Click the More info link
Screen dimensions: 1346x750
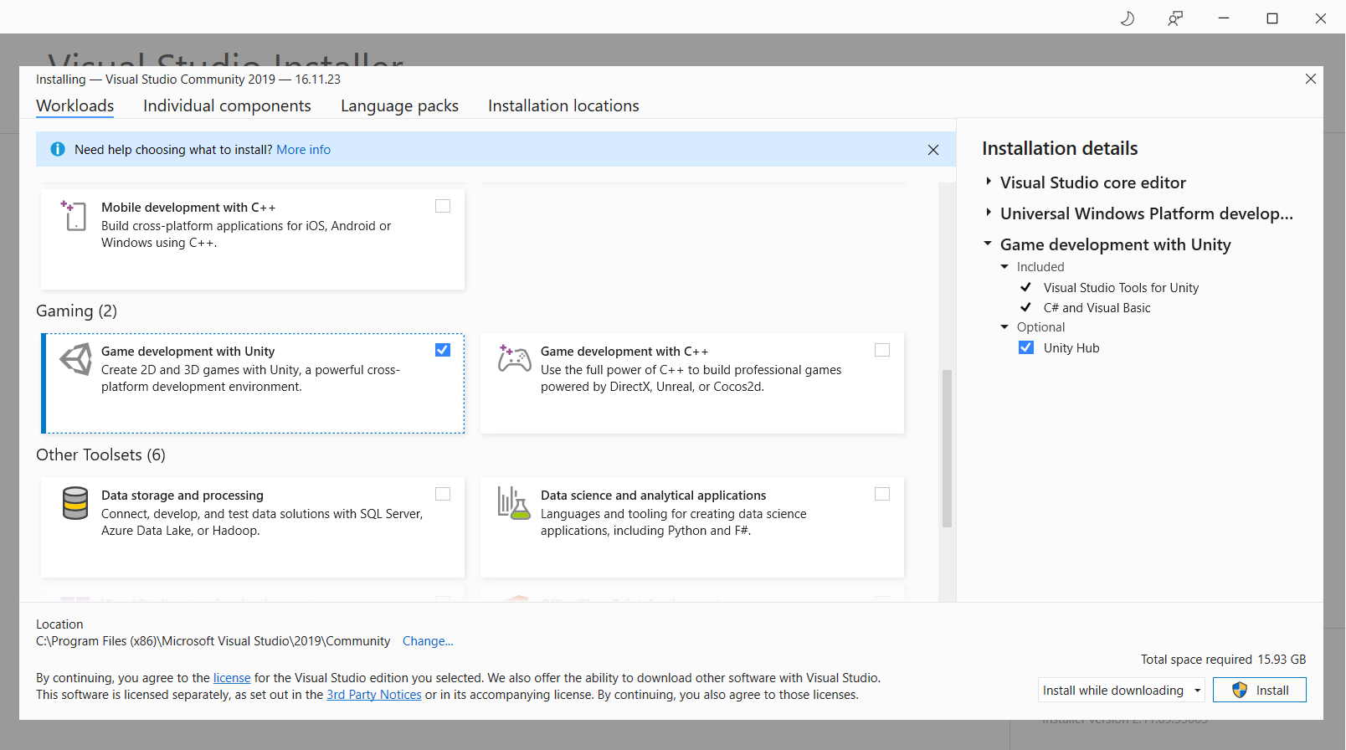(303, 150)
